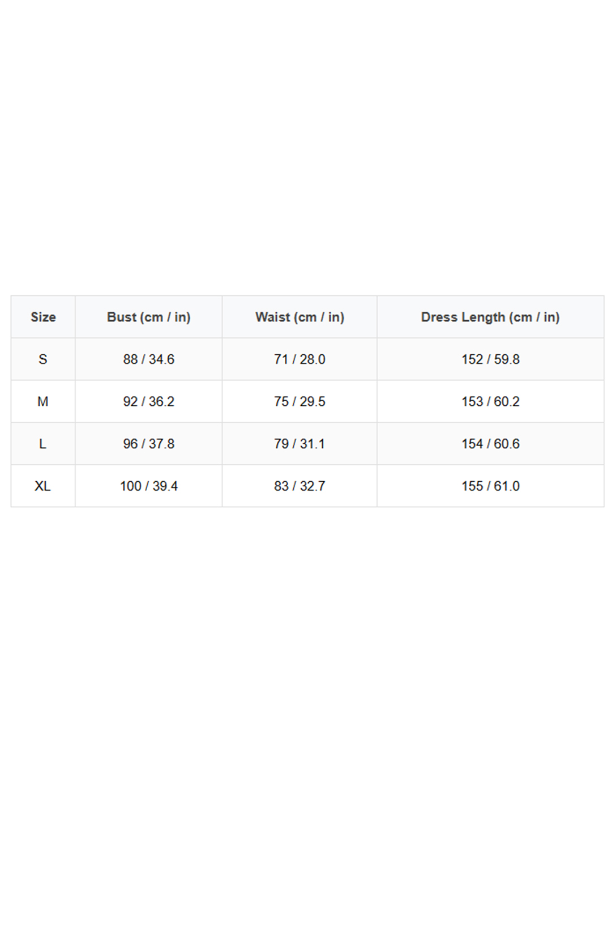Click the Waist (cm / in) header
Image resolution: width=616 pixels, height=925 pixels.
pos(300,317)
